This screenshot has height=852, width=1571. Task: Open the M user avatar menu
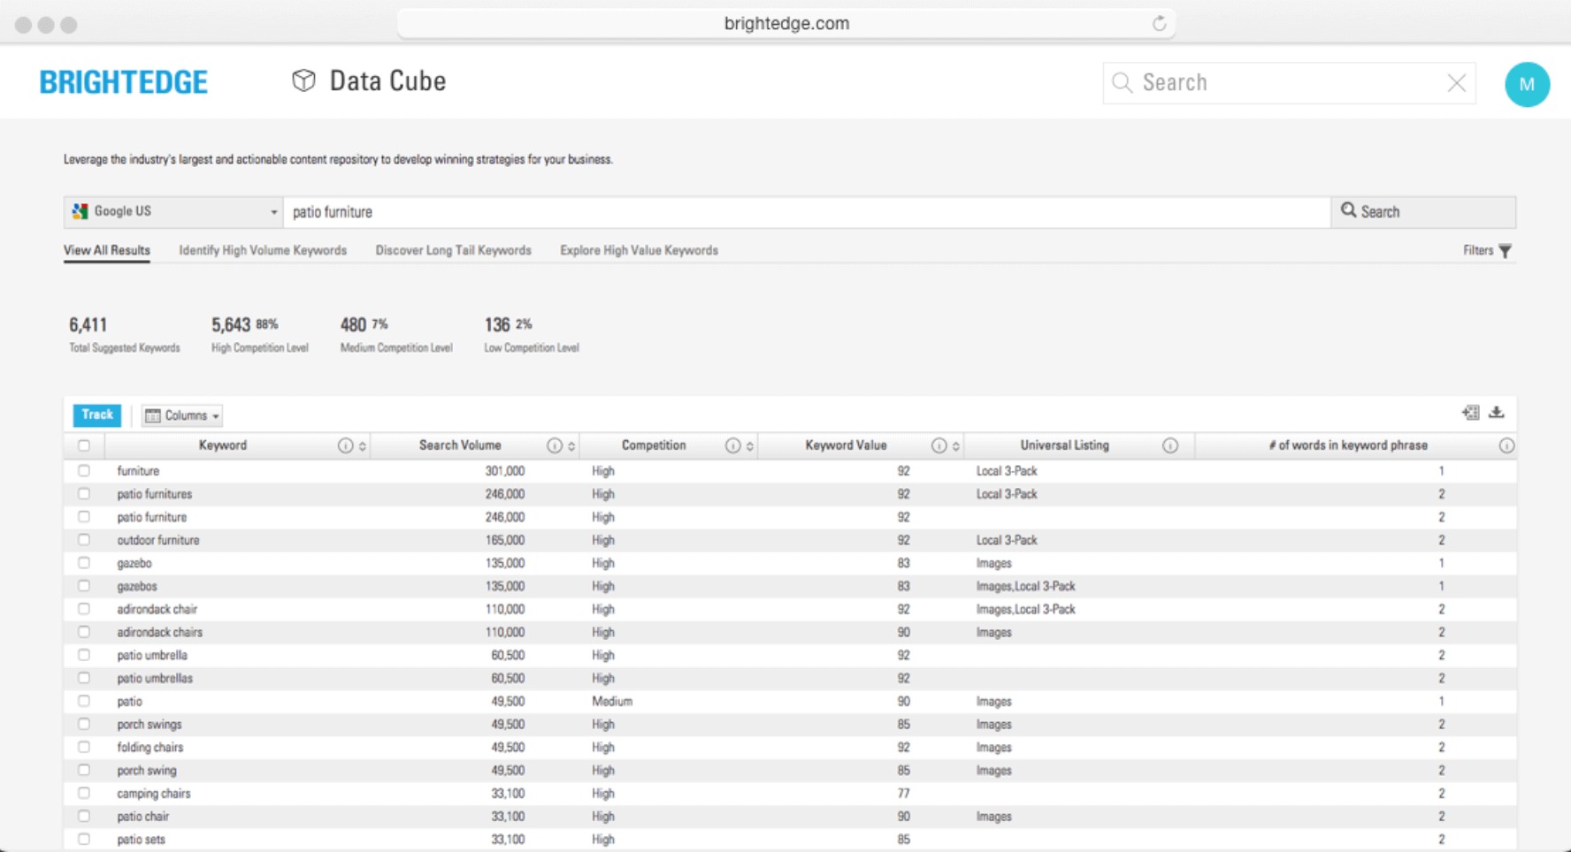pos(1527,84)
